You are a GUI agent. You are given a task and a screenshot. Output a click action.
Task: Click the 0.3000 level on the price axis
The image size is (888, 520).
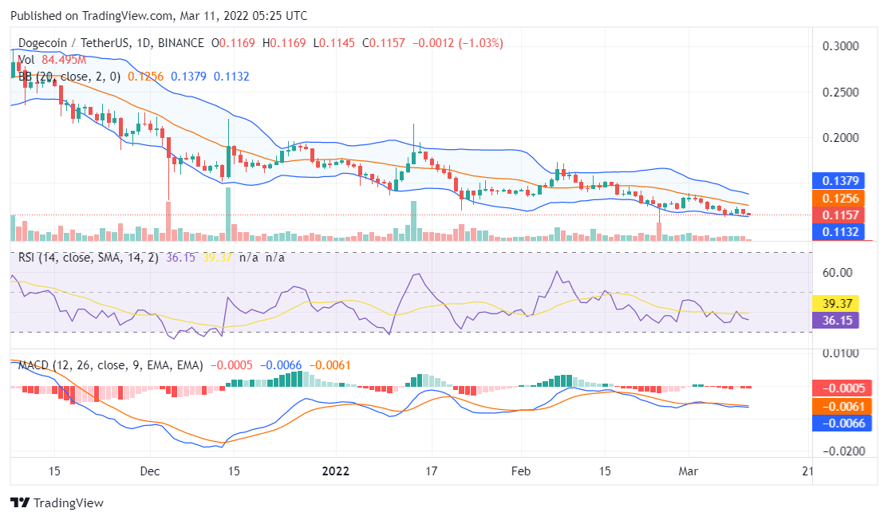[x=840, y=46]
